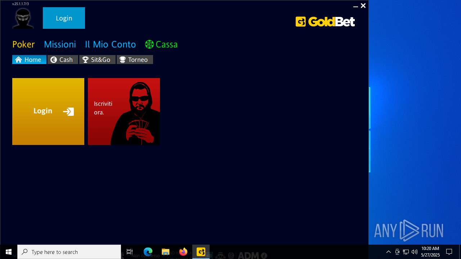Image resolution: width=461 pixels, height=259 pixels.
Task: Click the network tray icon
Action: click(406, 252)
